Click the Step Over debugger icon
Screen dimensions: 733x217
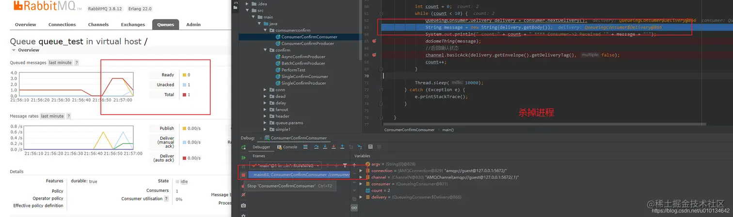316,147
